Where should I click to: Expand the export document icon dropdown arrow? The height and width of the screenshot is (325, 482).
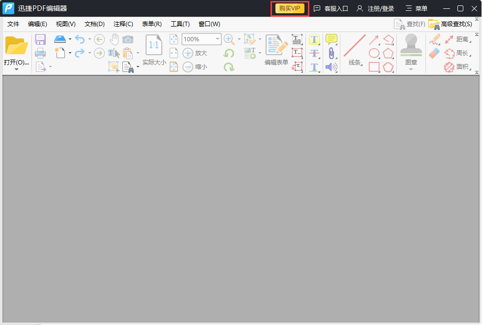pyautogui.click(x=50, y=66)
